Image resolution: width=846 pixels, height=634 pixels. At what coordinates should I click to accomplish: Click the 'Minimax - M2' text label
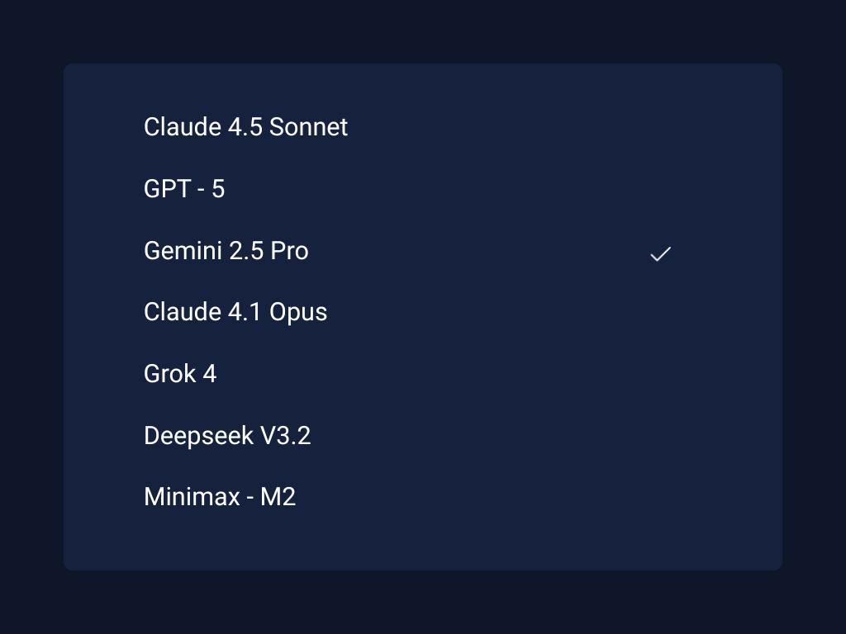pos(220,497)
